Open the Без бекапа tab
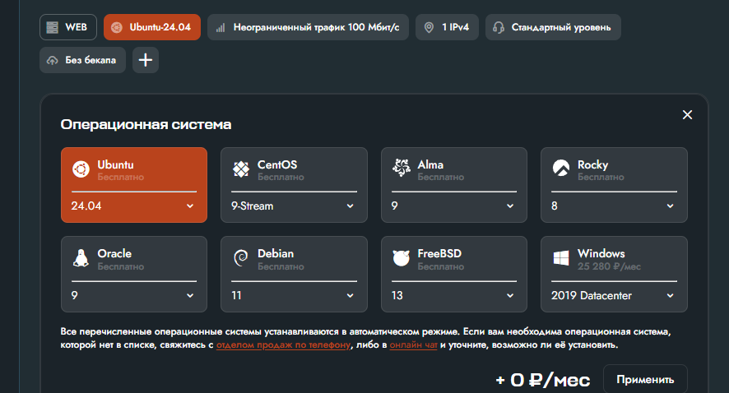Image resolution: width=729 pixels, height=393 pixels. [82, 60]
